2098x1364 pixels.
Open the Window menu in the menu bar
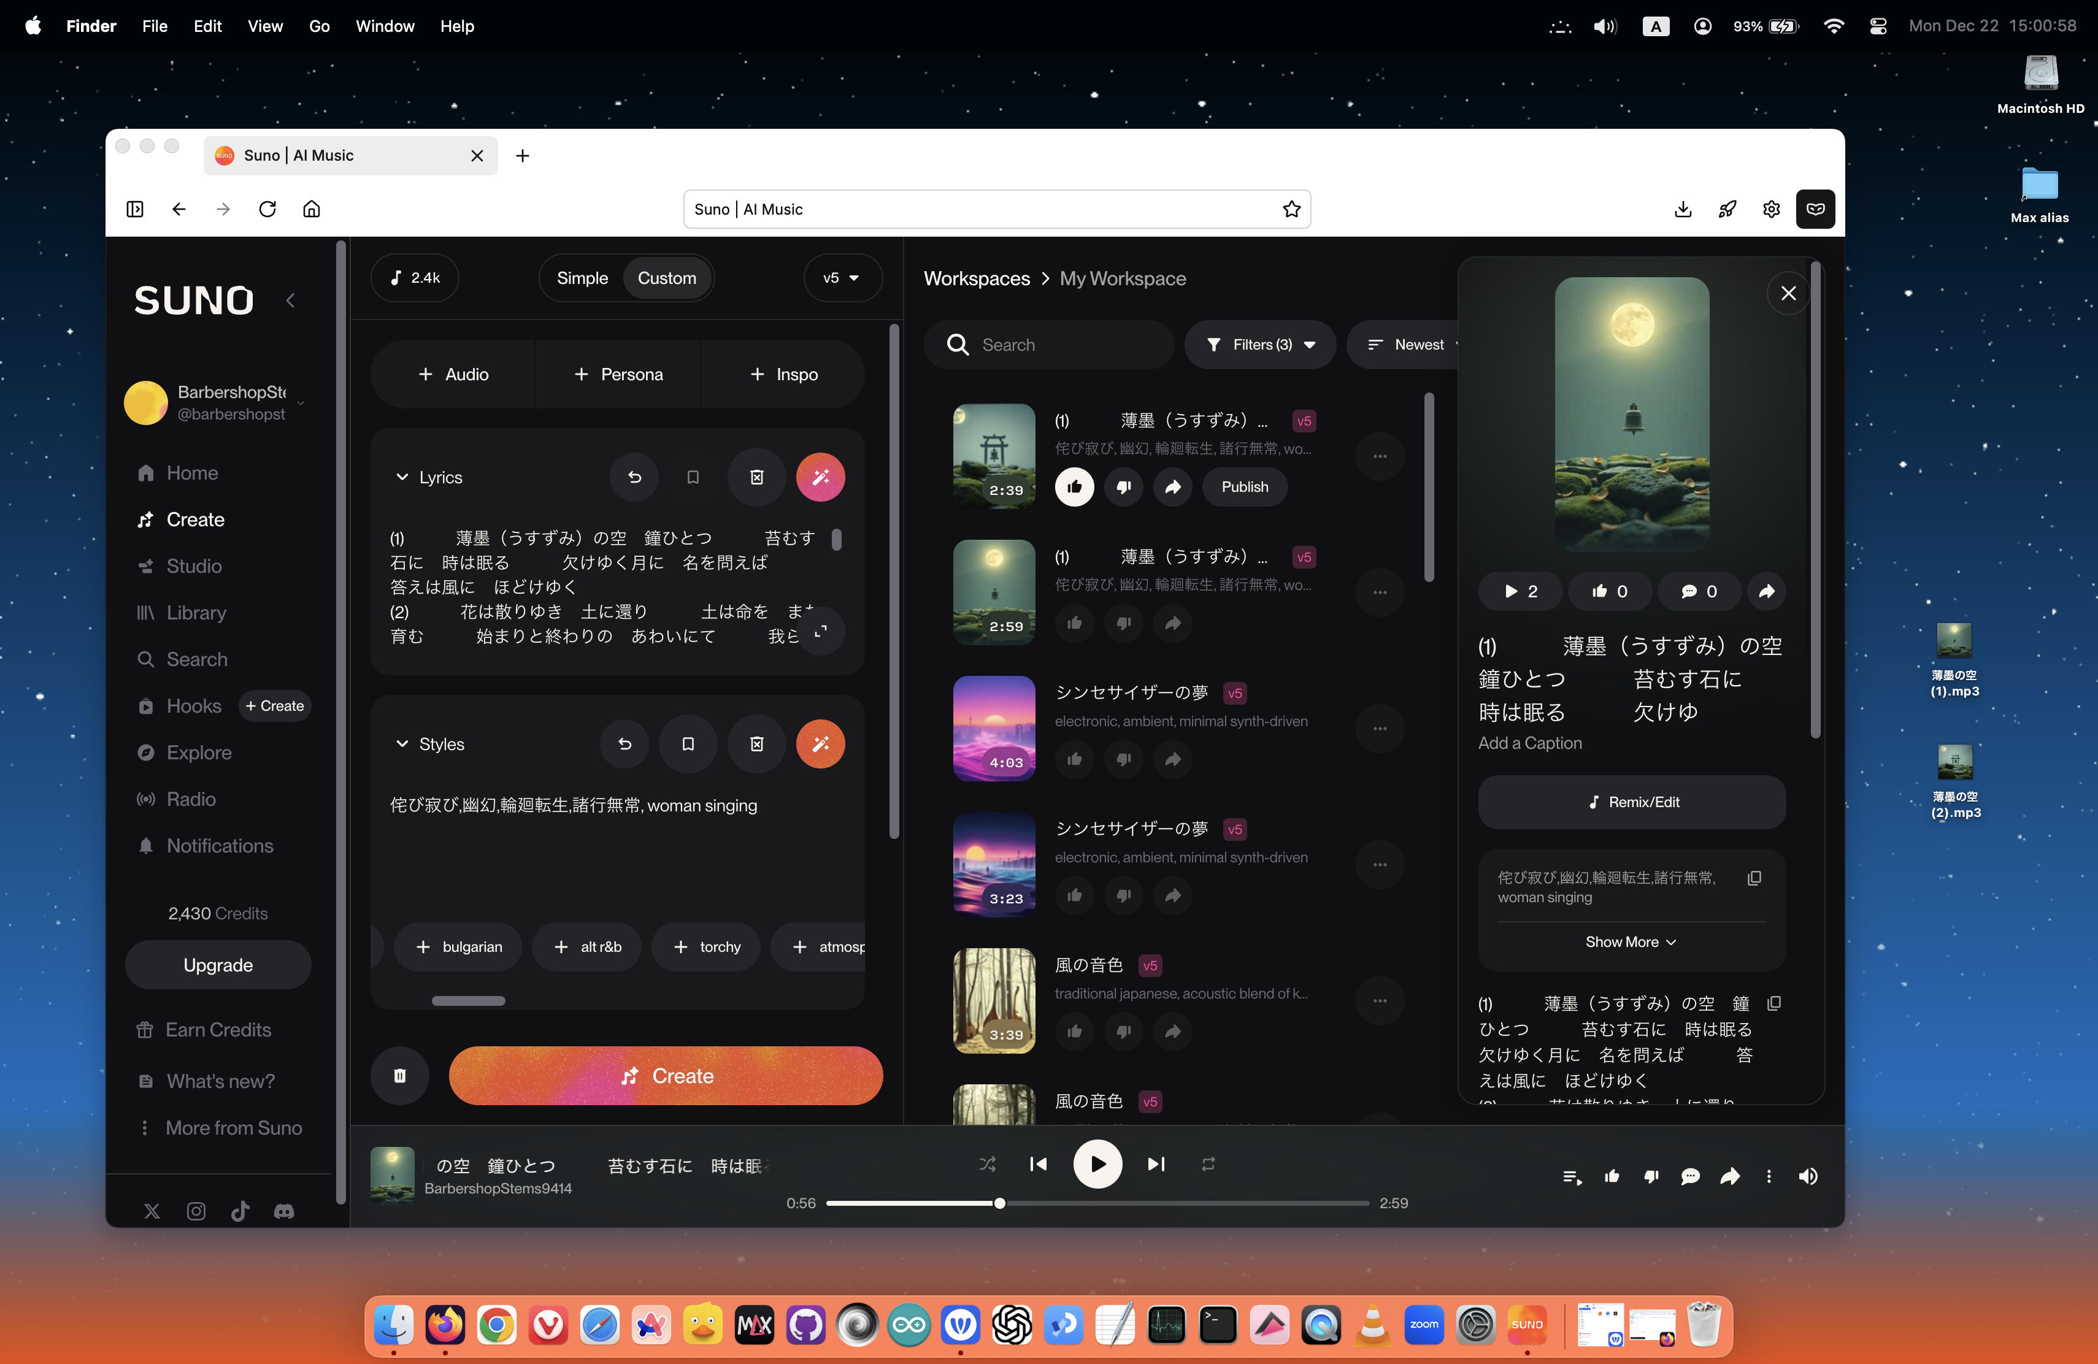click(x=385, y=26)
